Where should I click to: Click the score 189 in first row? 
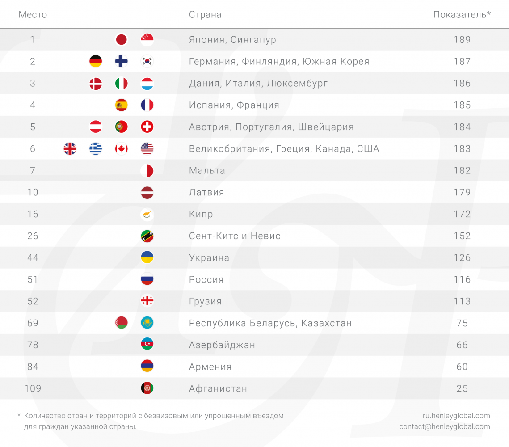coord(462,40)
